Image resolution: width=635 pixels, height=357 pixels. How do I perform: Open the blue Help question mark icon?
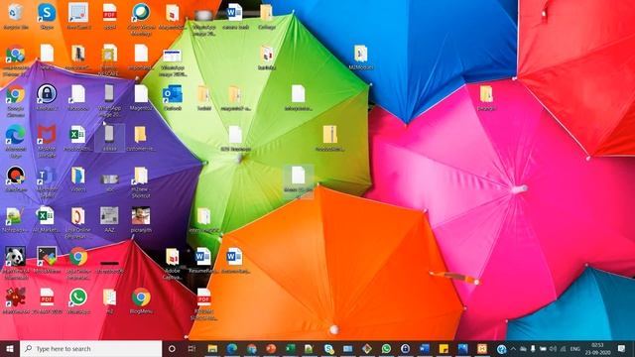501,349
